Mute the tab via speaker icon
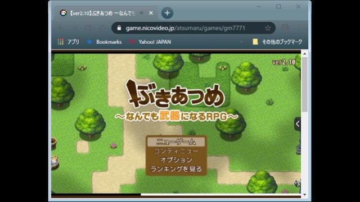 (142, 13)
